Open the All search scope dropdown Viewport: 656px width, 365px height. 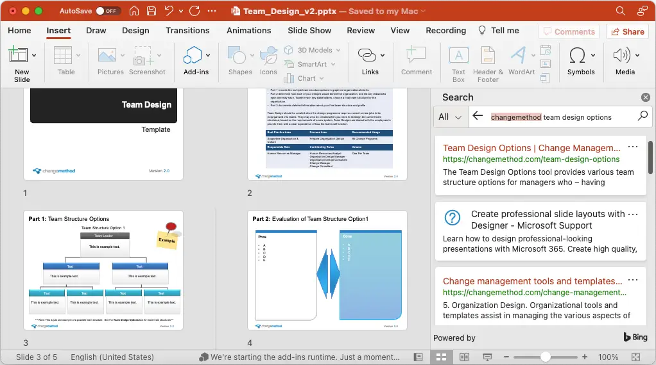click(450, 117)
